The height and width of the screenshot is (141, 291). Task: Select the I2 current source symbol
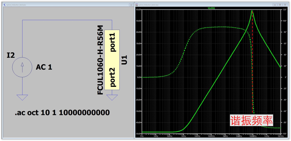(x=22, y=67)
